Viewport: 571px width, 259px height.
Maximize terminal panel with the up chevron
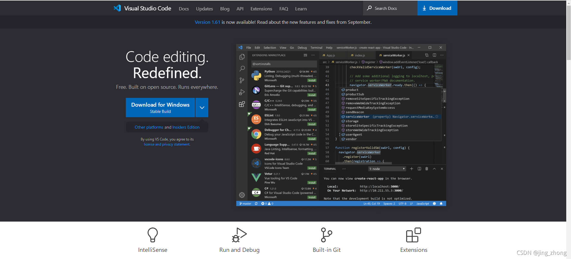434,169
